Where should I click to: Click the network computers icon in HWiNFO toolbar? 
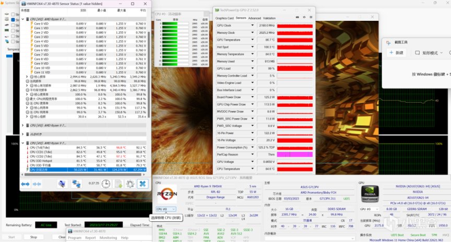pyautogui.click(x=76, y=184)
